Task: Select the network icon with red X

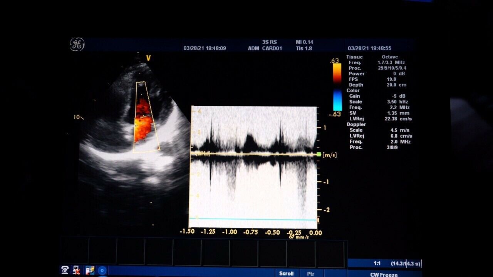Action: coord(76,270)
